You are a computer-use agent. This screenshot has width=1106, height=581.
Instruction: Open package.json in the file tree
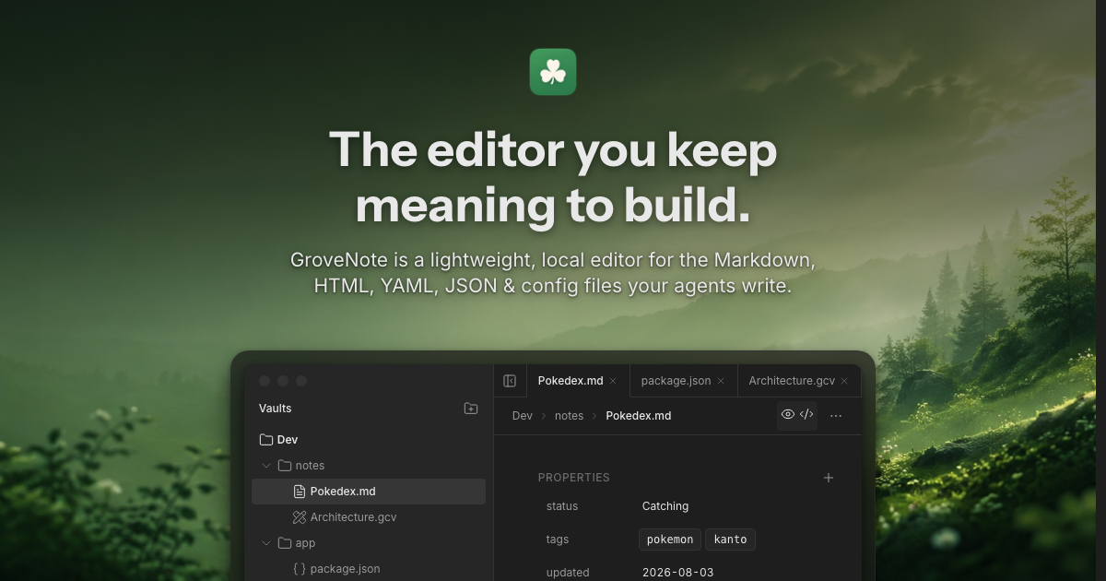coord(369,569)
